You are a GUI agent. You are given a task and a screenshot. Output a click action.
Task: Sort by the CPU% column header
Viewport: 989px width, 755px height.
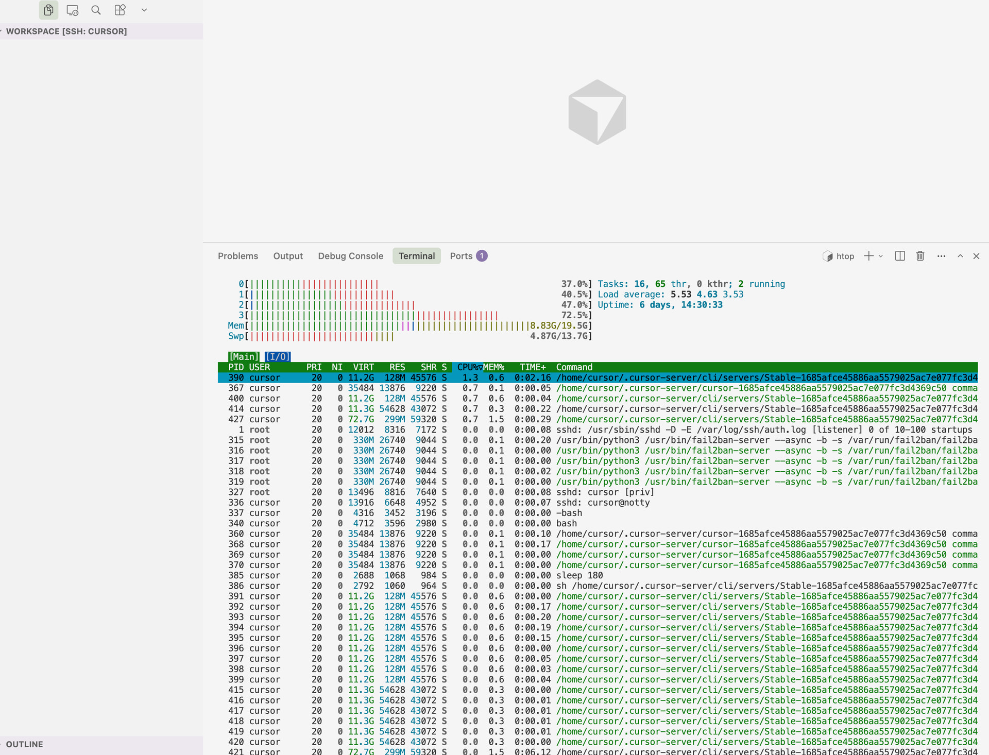[x=468, y=367]
